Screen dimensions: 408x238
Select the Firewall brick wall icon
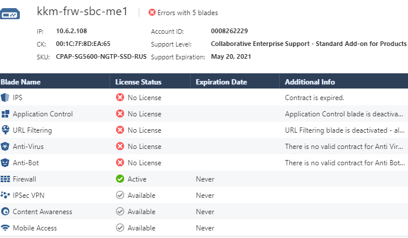pos(5,179)
